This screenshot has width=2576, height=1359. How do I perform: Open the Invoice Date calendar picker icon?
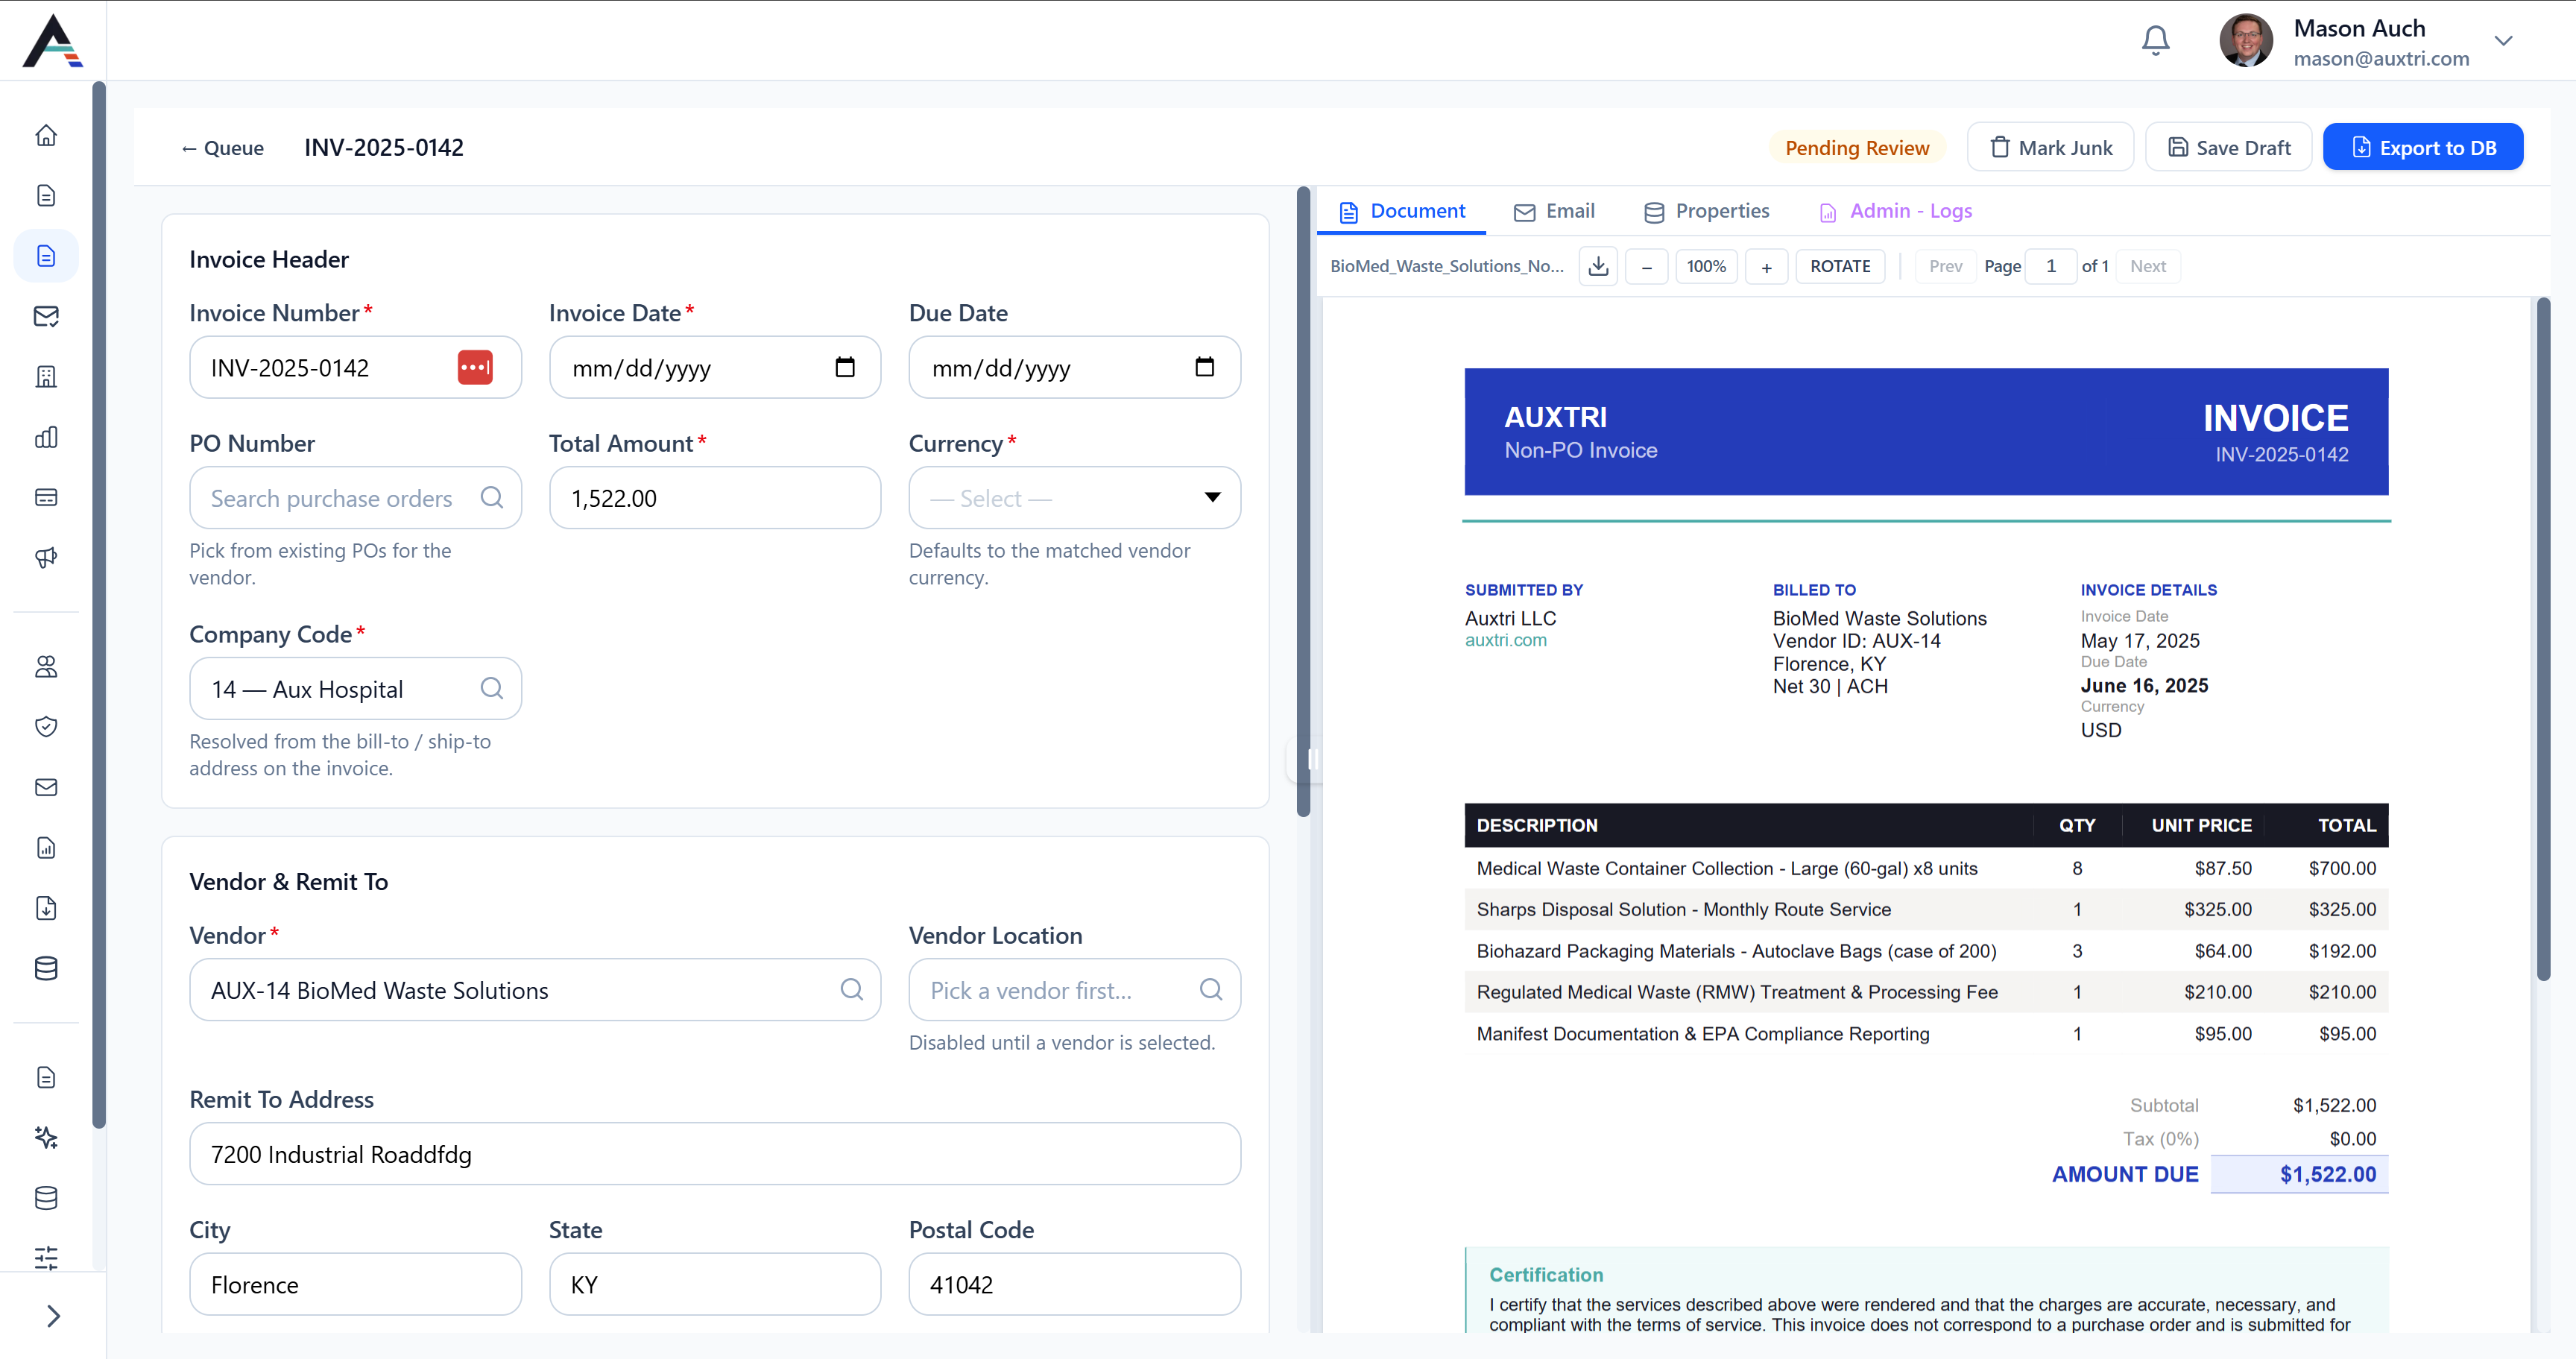click(845, 367)
